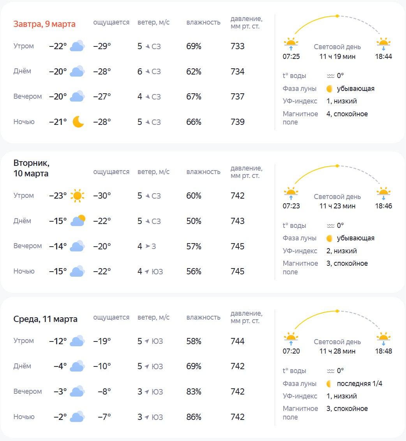Click the 'Световой день' label for March 10
The height and width of the screenshot is (441, 406).
coord(337,197)
